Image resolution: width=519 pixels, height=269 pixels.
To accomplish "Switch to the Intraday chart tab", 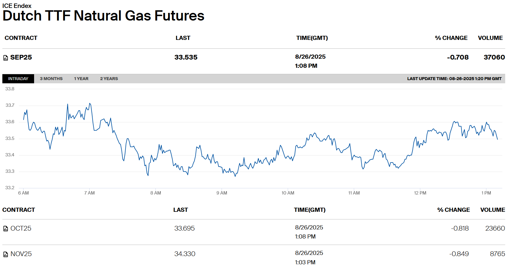I will [18, 79].
